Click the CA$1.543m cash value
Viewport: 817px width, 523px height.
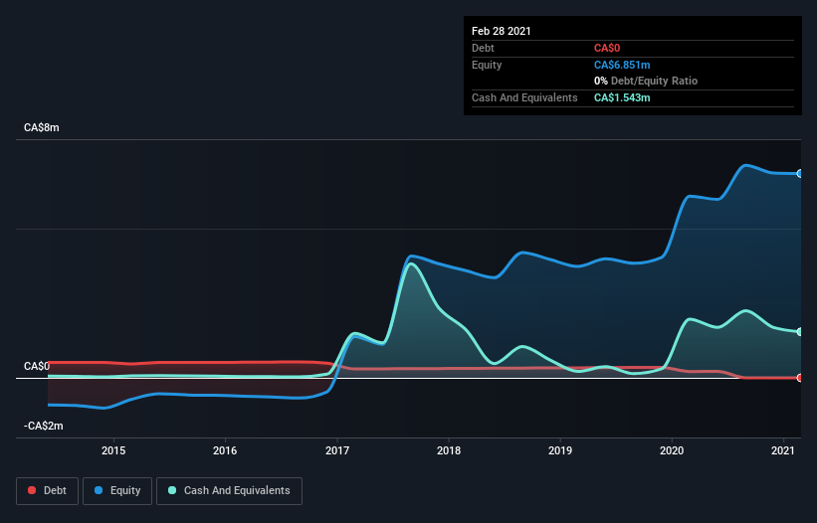coord(622,97)
